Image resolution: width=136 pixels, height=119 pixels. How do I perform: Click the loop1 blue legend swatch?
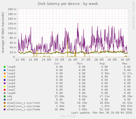click(5, 70)
